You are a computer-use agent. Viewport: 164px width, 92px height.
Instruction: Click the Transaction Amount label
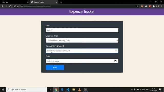tap(55, 46)
